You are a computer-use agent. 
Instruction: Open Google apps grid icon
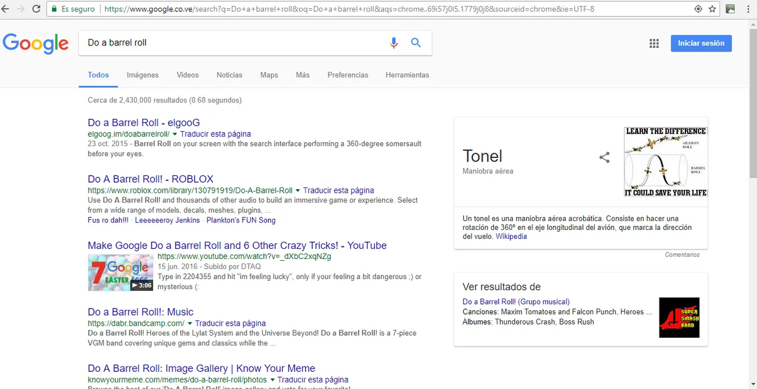(x=654, y=43)
